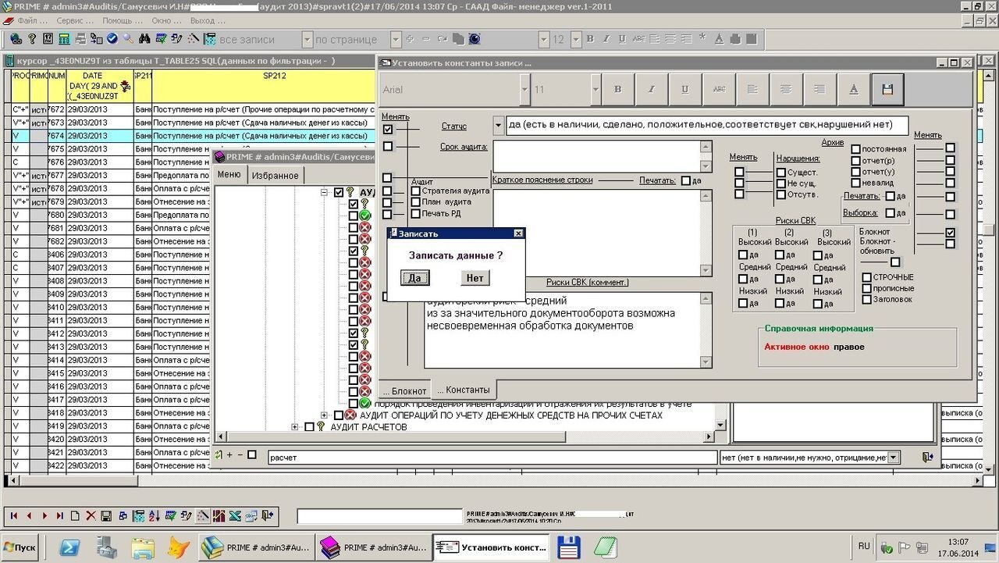Open file explorer from the taskbar
999x563 pixels.
(x=142, y=547)
